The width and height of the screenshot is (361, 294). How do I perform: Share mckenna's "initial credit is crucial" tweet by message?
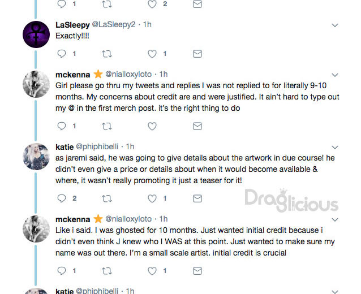click(197, 271)
